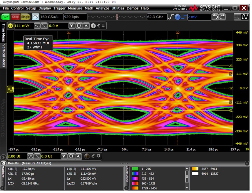252x193 pixels.
Task: Click the blue T trigger source icon
Action: point(177,17)
